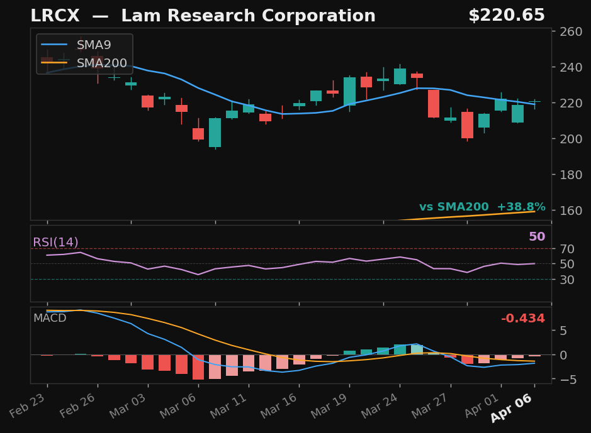Image resolution: width=591 pixels, height=433 pixels.
Task: Click the Mar 19 date label
Action: pos(329,406)
